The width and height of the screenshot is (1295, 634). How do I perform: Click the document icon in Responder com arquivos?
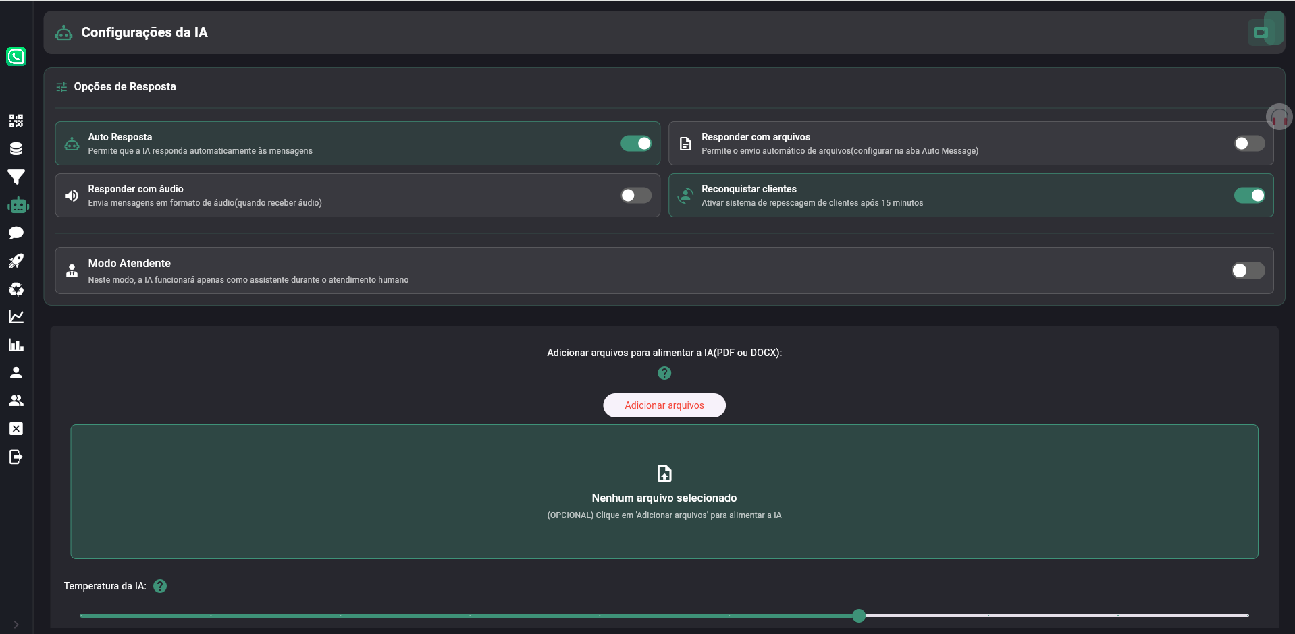click(685, 144)
